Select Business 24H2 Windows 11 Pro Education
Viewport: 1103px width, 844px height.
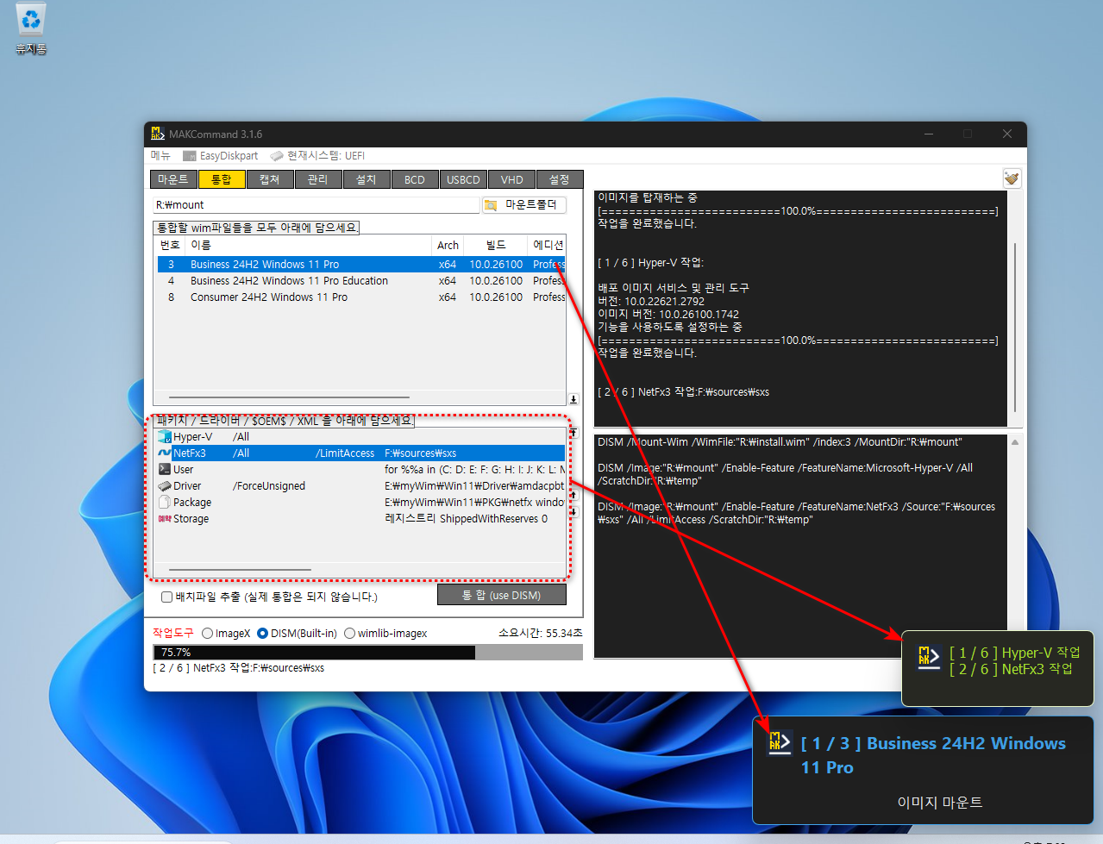(360, 281)
